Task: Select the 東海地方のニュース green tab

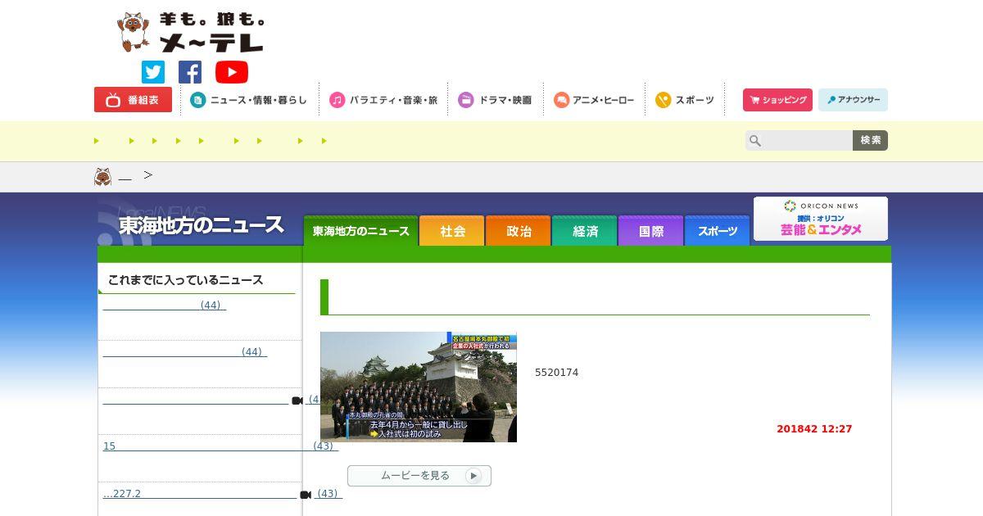Action: tap(360, 231)
